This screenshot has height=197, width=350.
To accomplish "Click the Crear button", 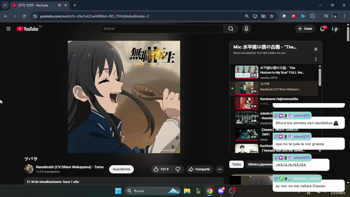I will click(305, 29).
